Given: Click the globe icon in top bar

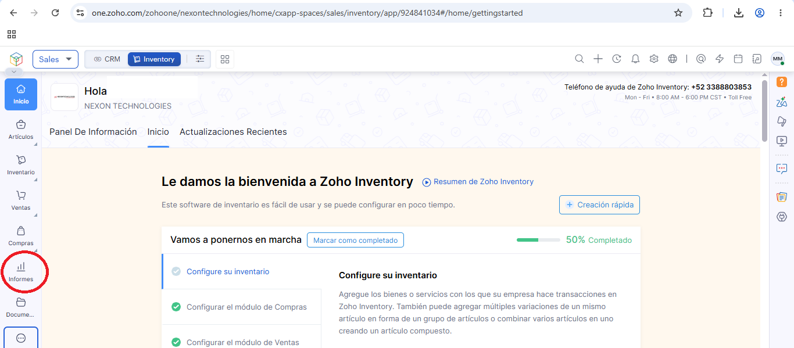Looking at the screenshot, I should (x=673, y=59).
